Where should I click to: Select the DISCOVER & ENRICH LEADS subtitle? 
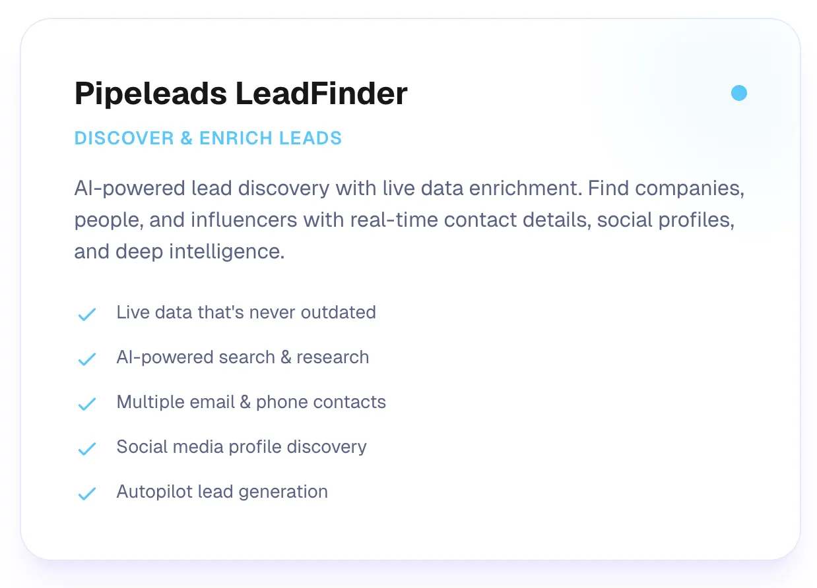click(x=208, y=138)
